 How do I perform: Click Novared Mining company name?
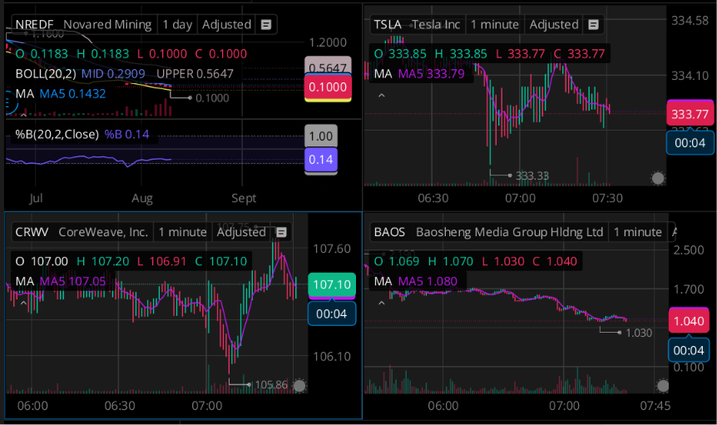tap(107, 25)
